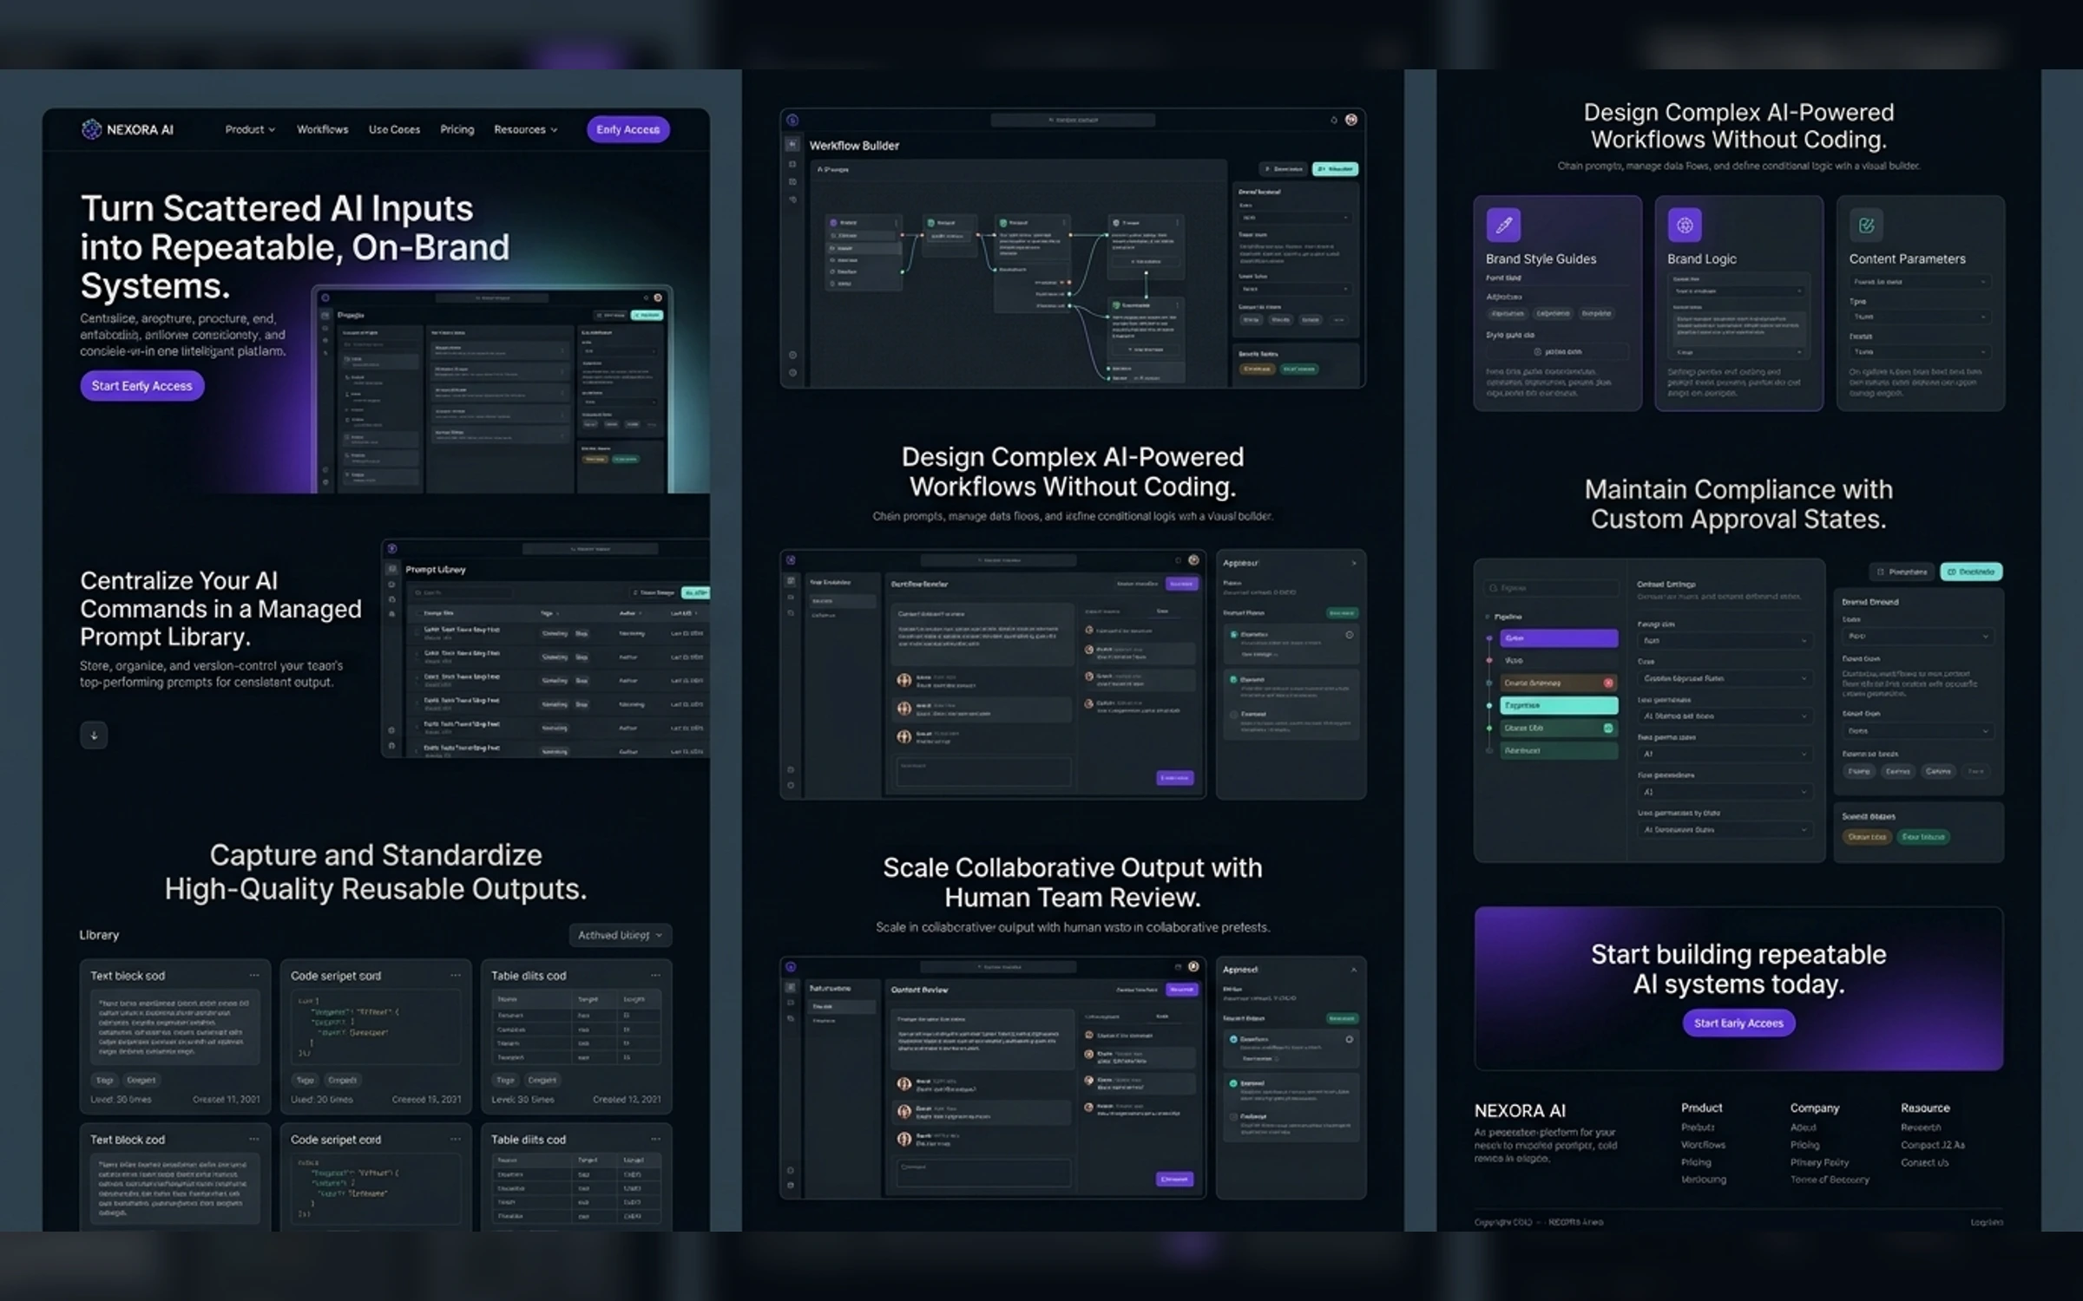Open the library filter dropdown beside Library heading
The height and width of the screenshot is (1301, 2083).
tap(620, 935)
